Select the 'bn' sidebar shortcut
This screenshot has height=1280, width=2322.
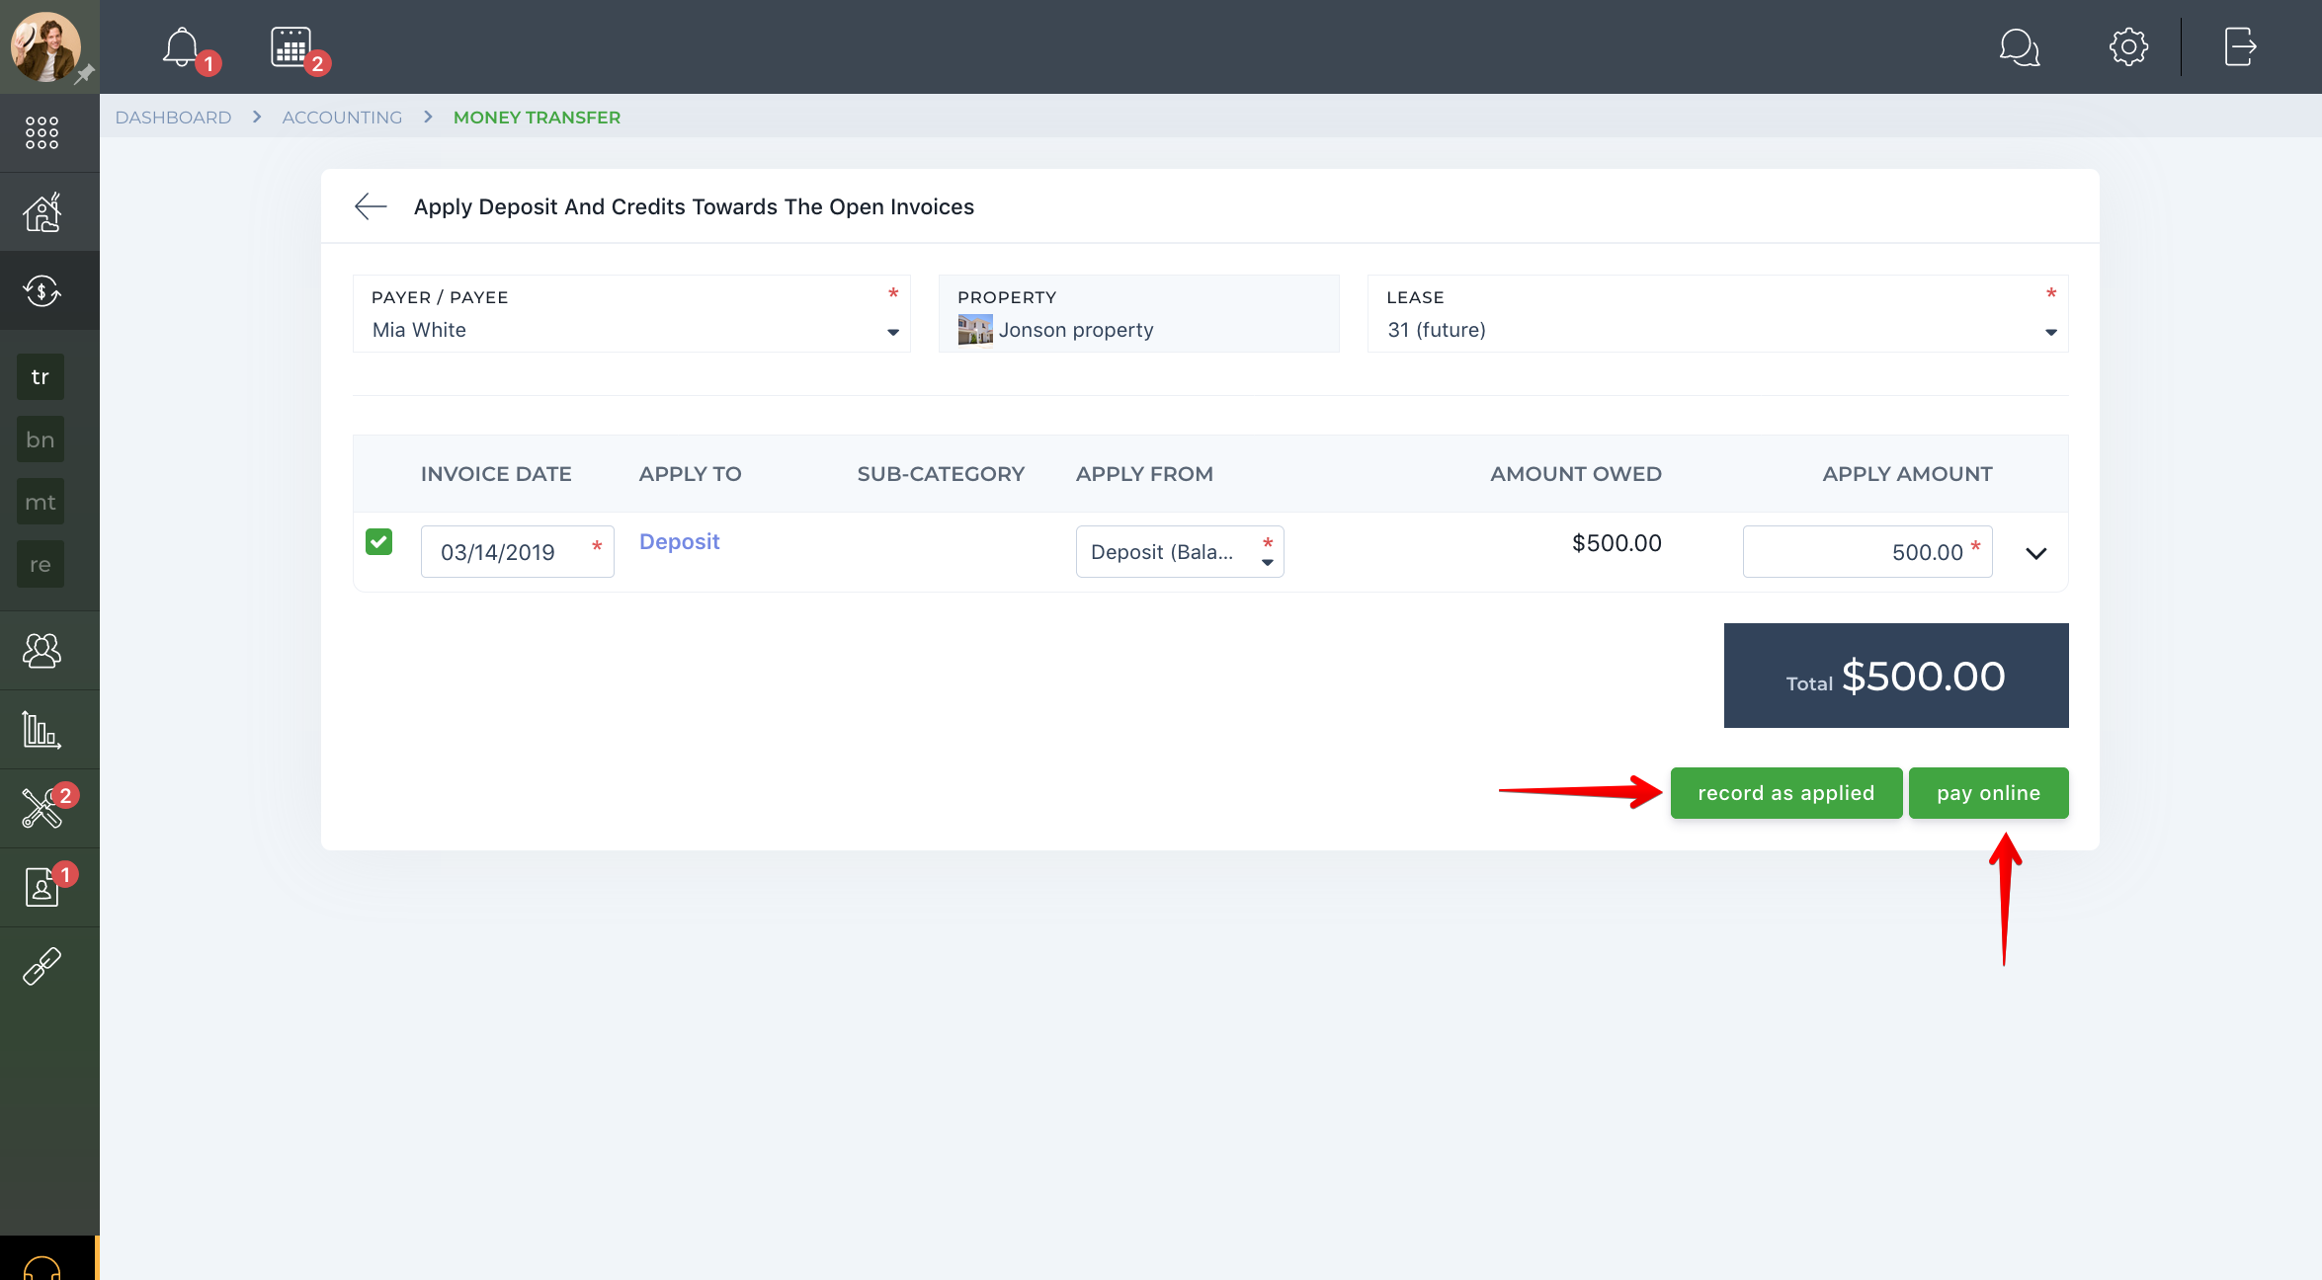41,440
